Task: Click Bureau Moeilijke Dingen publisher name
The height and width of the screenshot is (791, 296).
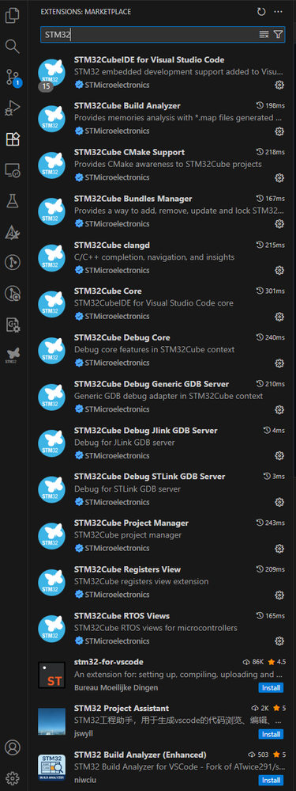Action: pyautogui.click(x=116, y=687)
